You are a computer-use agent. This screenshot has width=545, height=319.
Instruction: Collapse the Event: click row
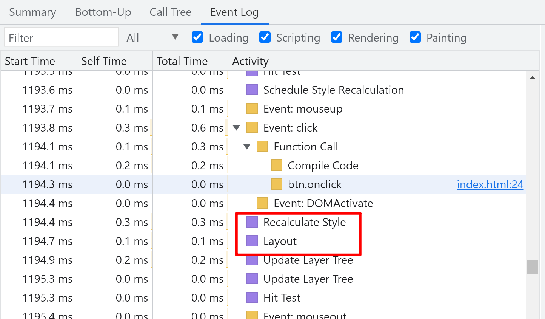pyautogui.click(x=237, y=128)
